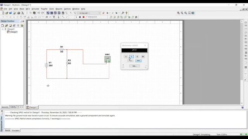Open the Reports menu

(59, 9)
